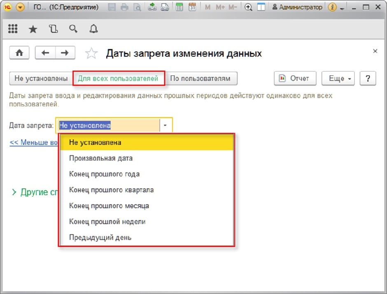Click the "Отчет" button
The image size is (387, 294).
295,78
